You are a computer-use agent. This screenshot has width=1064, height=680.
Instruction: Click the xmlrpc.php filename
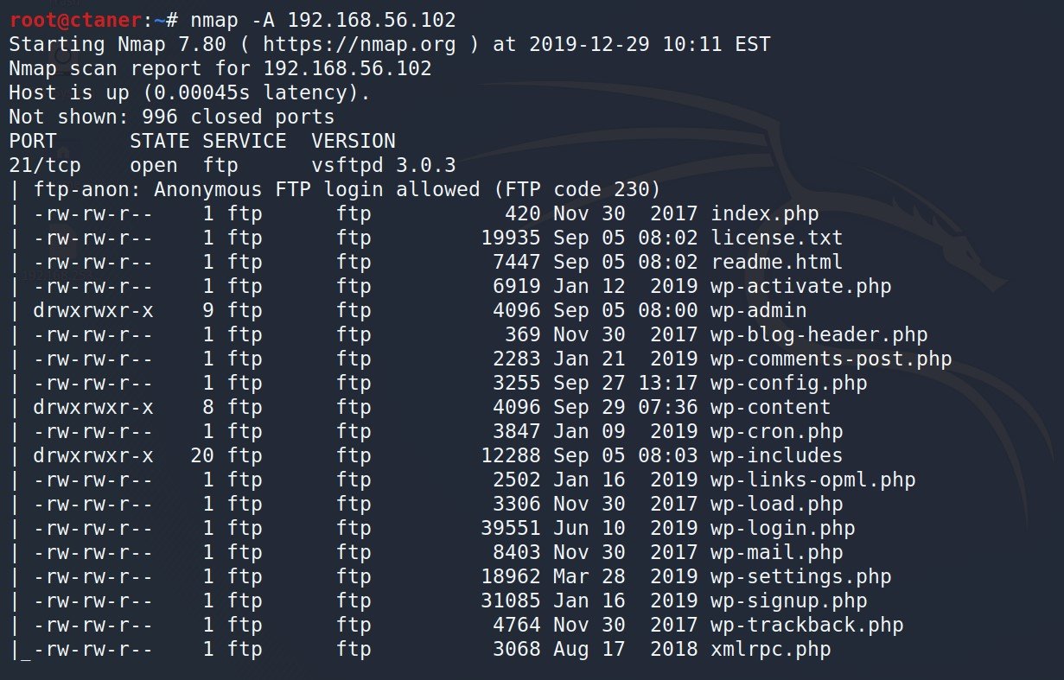771,649
